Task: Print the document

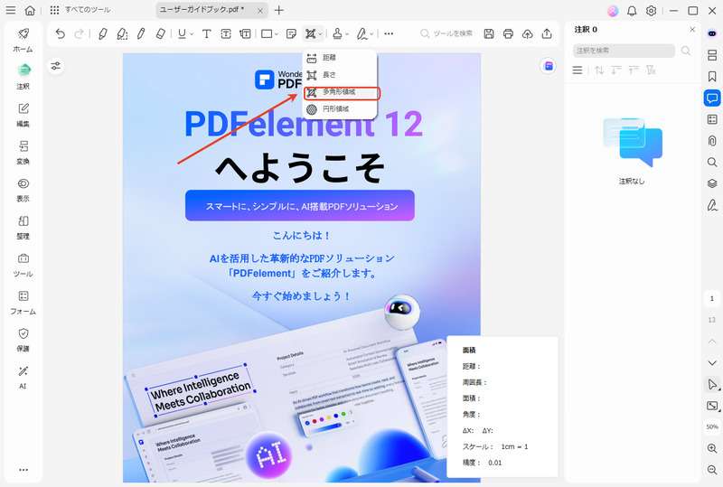Action: coord(508,33)
